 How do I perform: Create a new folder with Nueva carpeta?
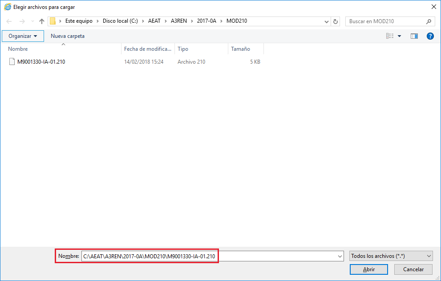coord(68,36)
